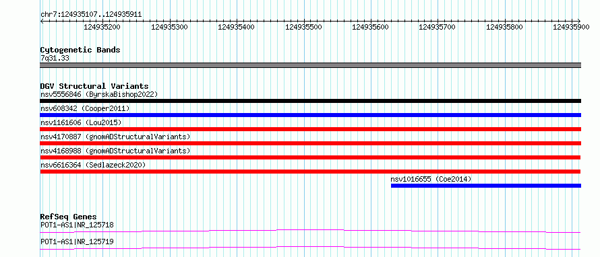The height and width of the screenshot is (257, 600).
Task: Open the DGV Structural Variants track title
Action: [x=94, y=86]
